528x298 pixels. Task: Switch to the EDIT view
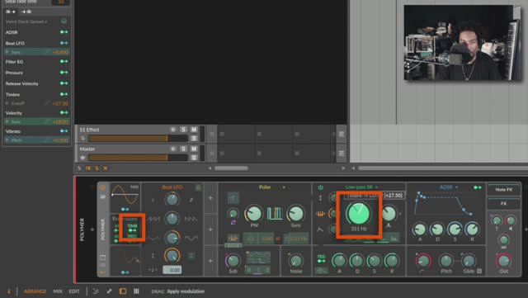tap(74, 291)
